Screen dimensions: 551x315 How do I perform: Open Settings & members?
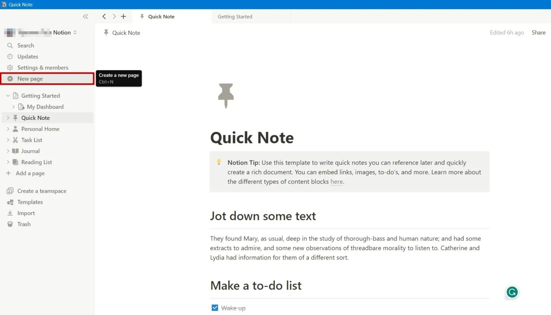click(x=43, y=67)
